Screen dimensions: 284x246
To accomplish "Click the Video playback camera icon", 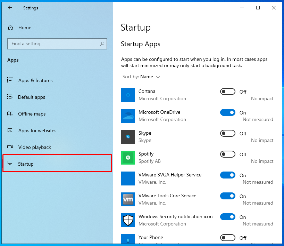I will click(x=10, y=147).
